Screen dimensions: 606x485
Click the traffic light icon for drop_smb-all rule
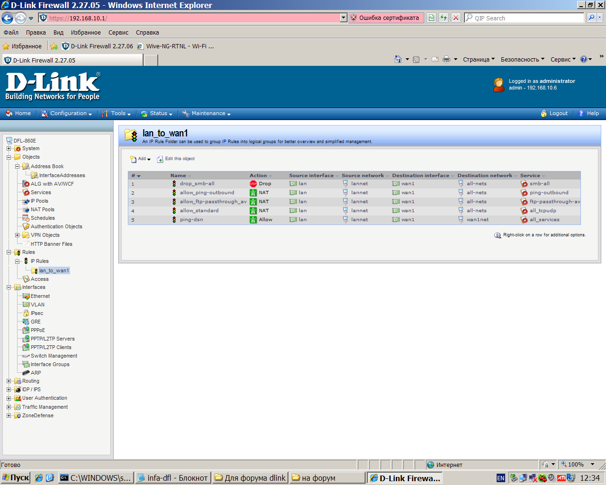click(174, 184)
